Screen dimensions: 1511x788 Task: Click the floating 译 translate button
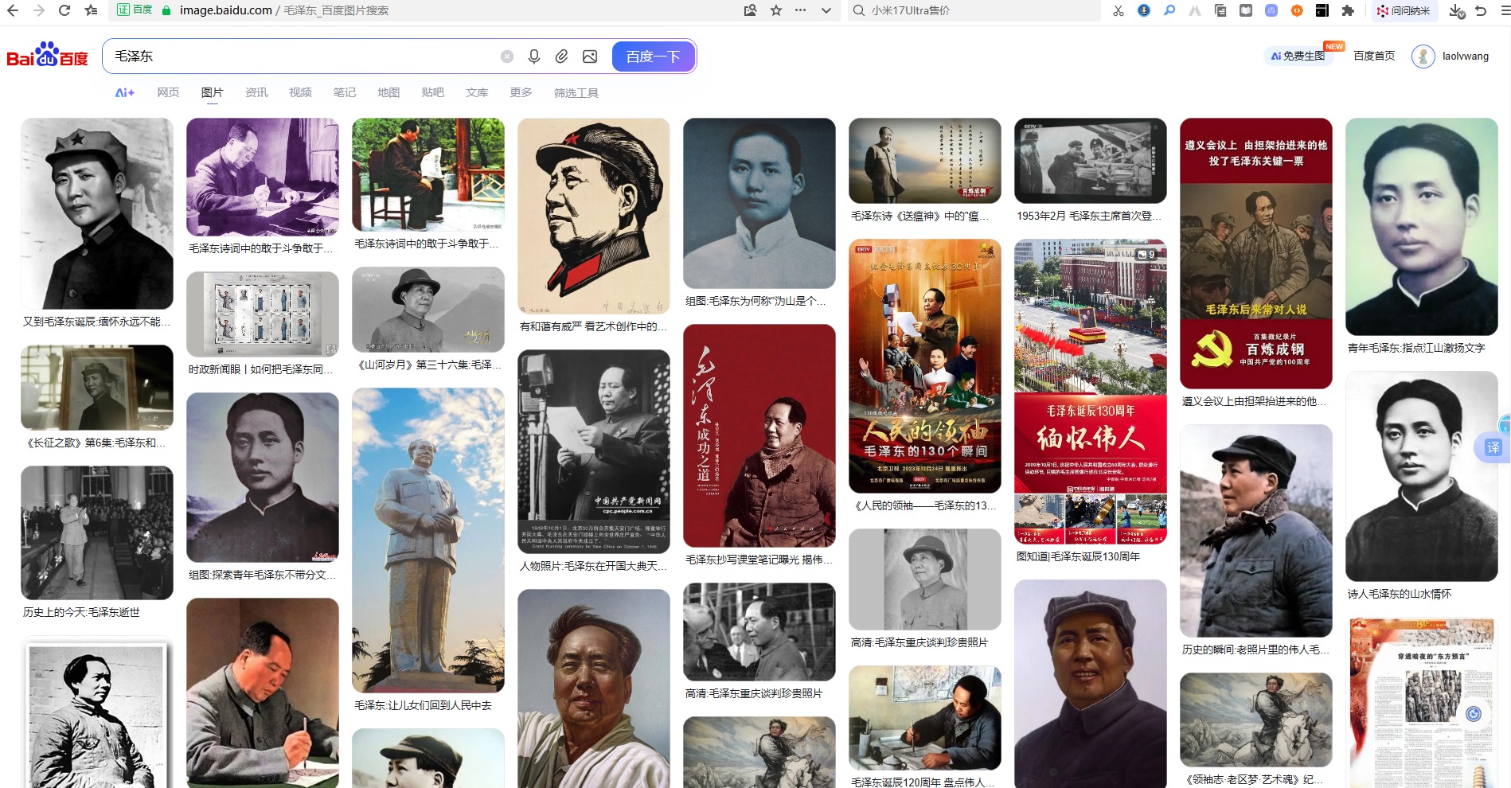point(1493,447)
